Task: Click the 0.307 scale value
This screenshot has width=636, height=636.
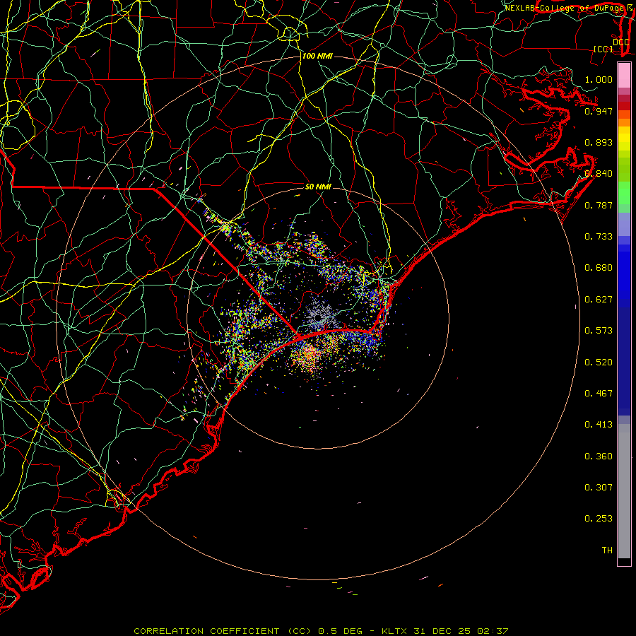Action: pos(599,488)
